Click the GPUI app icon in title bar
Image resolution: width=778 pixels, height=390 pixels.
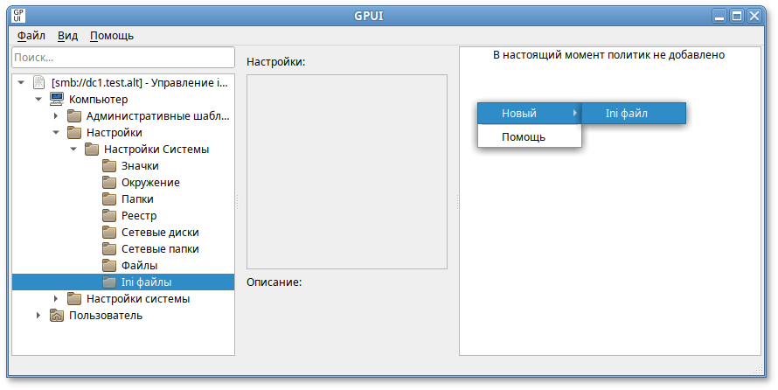[x=17, y=16]
